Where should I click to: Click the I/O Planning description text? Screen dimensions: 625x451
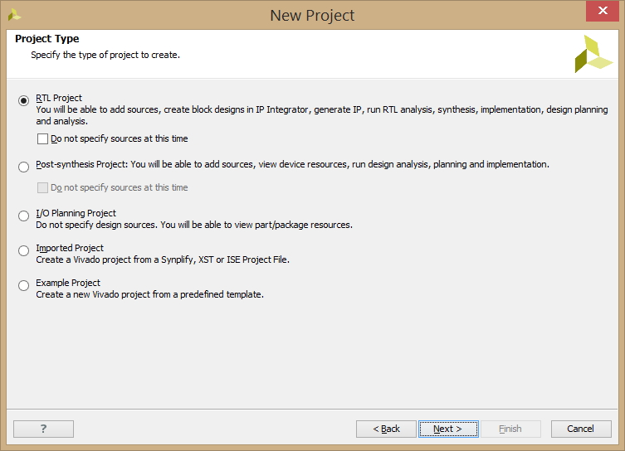click(194, 225)
